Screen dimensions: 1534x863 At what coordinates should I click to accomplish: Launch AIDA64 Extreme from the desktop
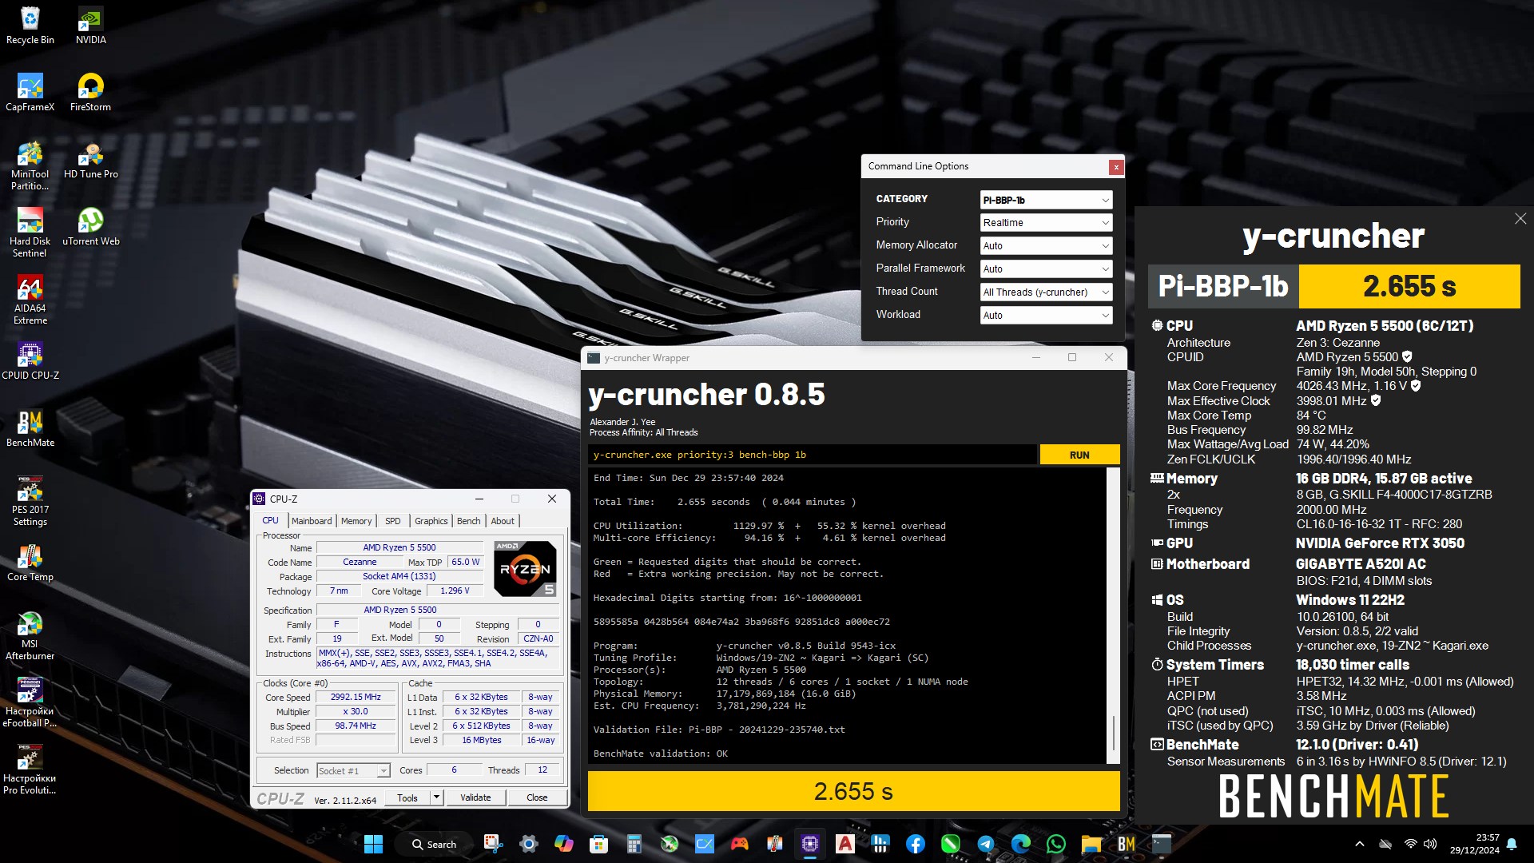(x=30, y=300)
